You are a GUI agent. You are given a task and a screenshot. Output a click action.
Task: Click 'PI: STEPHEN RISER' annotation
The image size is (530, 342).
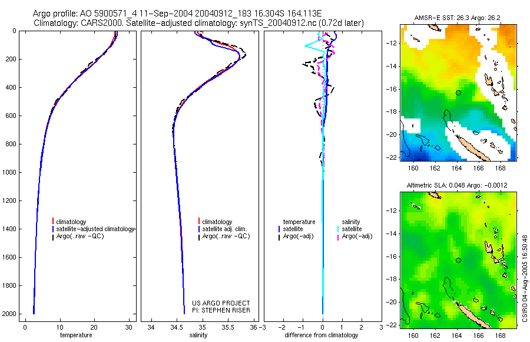(221, 310)
